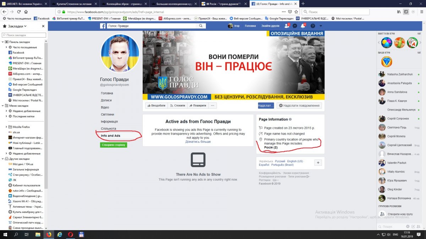Switch language to English (US)
The image size is (426, 239).
(x=295, y=161)
